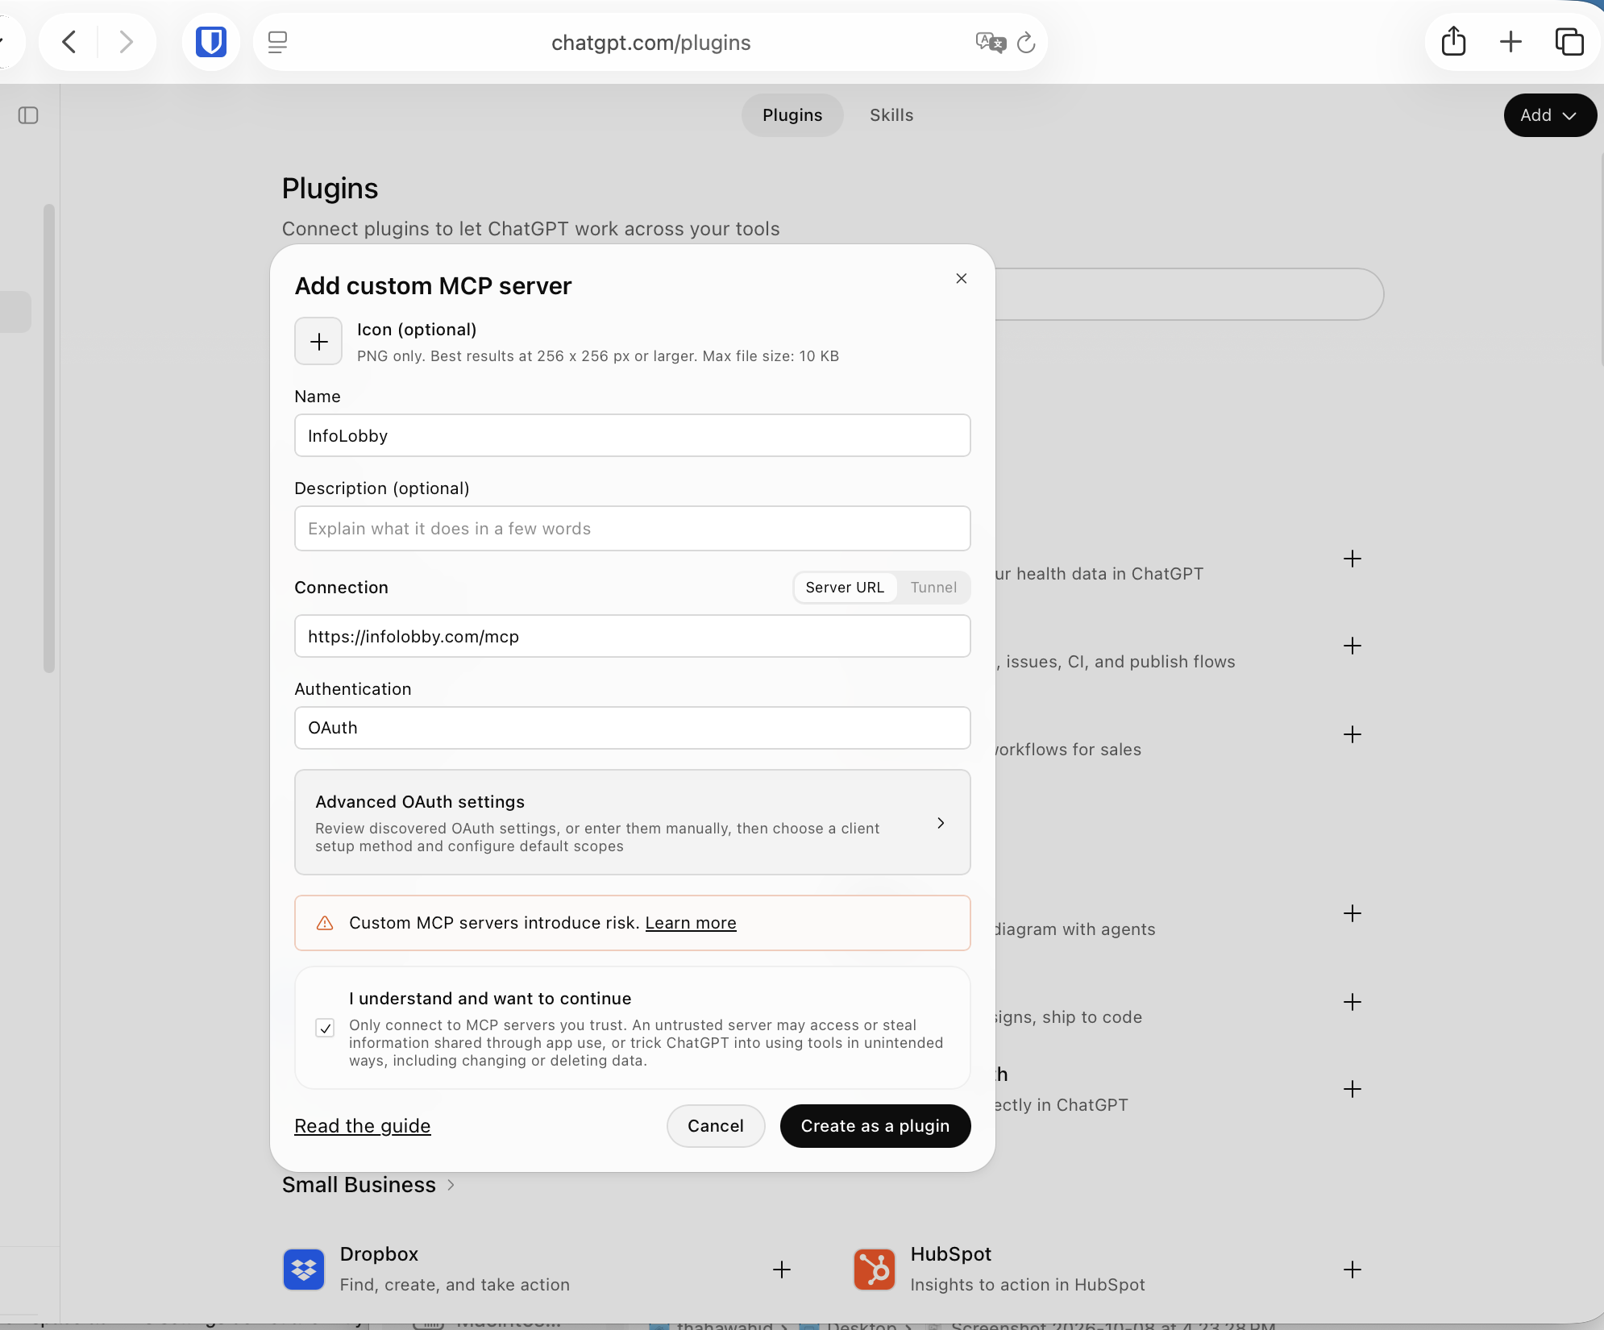Add the workflows for sales plugin

click(x=1352, y=734)
